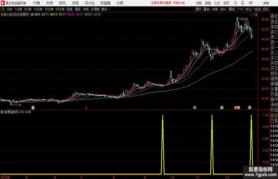Screen dimensions: 278x179
Task: Click the 游客 guest account label
Action: [266, 3]
